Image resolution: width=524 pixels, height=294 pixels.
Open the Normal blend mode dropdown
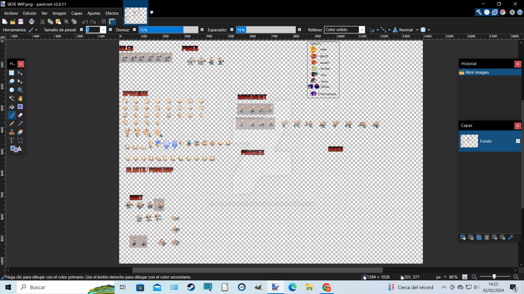405,30
